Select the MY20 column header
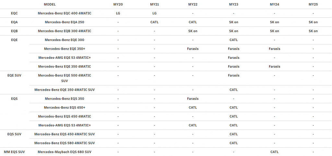Screen dimensions: 332x156 click(x=118, y=5)
